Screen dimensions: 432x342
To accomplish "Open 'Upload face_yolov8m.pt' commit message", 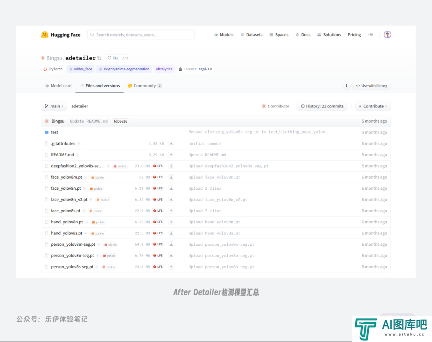I will pyautogui.click(x=214, y=177).
